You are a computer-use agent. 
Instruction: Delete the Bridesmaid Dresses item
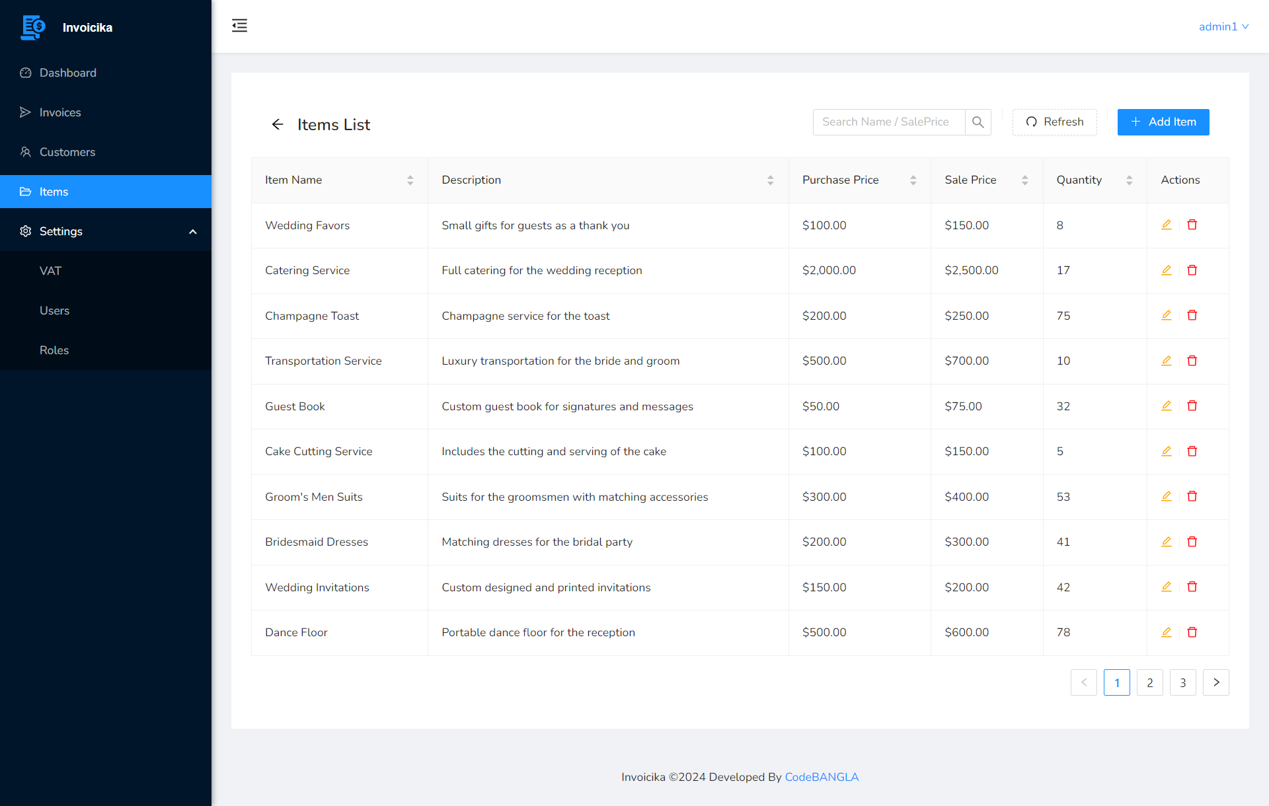point(1192,542)
